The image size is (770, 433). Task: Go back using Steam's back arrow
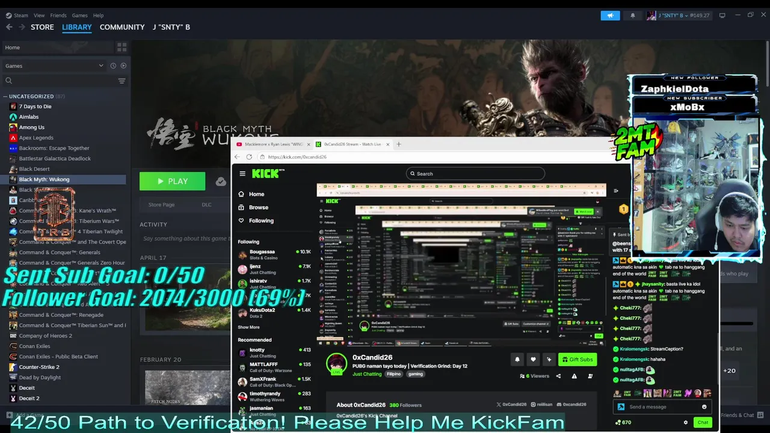[x=9, y=27]
